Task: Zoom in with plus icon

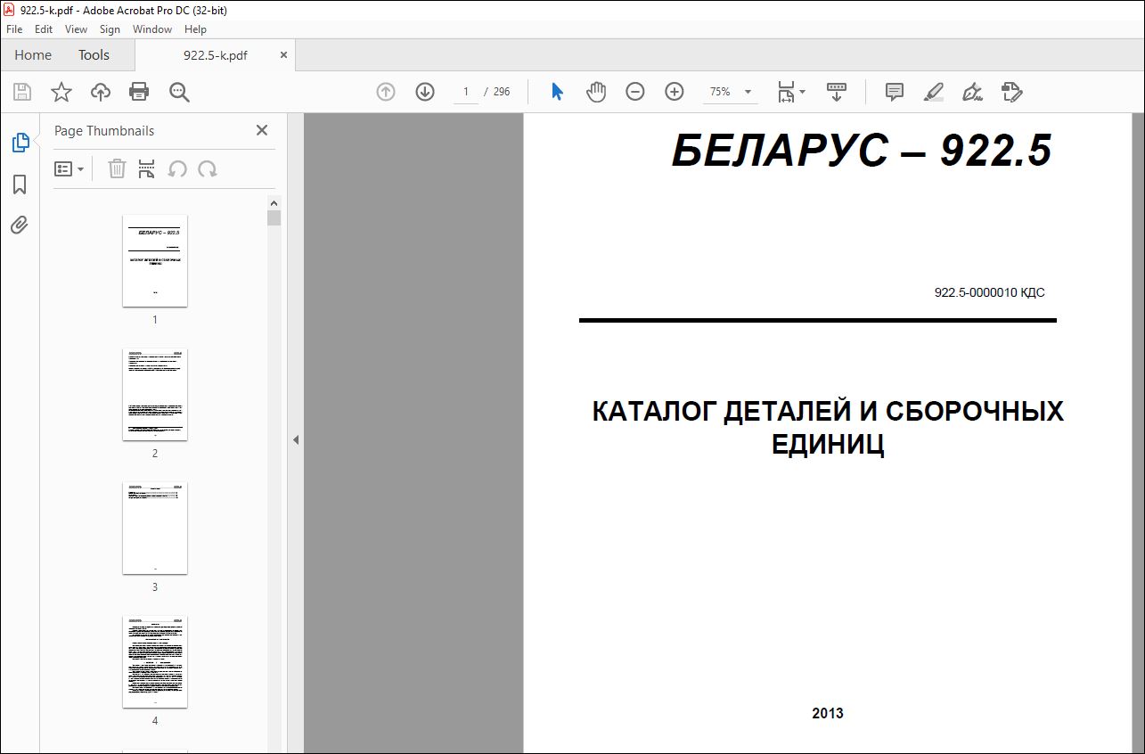Action: coord(675,92)
